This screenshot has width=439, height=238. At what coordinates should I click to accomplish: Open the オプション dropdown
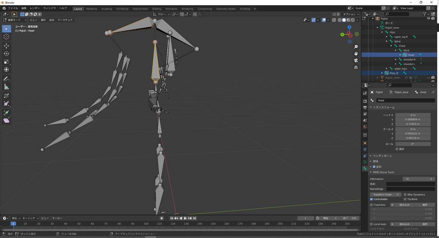click(350, 14)
